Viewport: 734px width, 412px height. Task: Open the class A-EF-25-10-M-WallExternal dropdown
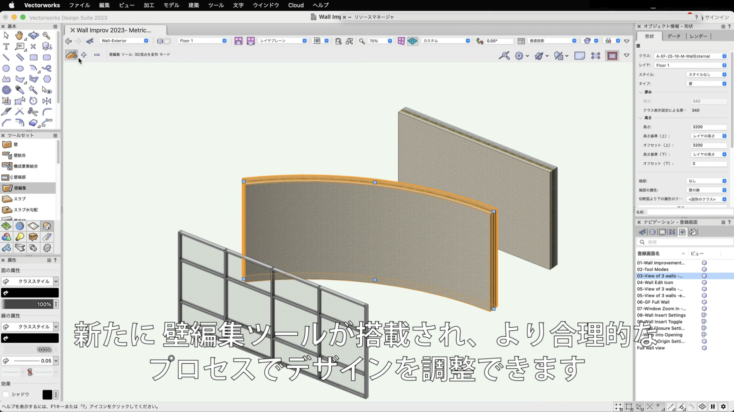click(690, 56)
